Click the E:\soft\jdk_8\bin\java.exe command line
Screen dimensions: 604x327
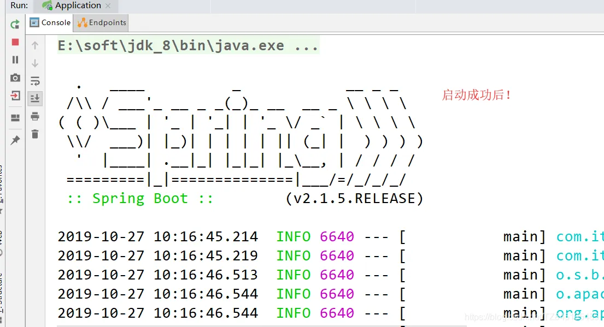[188, 46]
